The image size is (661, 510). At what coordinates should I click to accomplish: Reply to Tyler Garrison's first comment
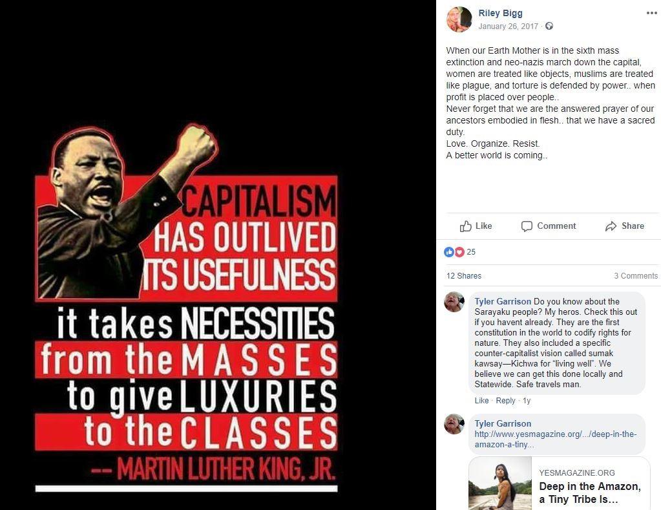[505, 401]
